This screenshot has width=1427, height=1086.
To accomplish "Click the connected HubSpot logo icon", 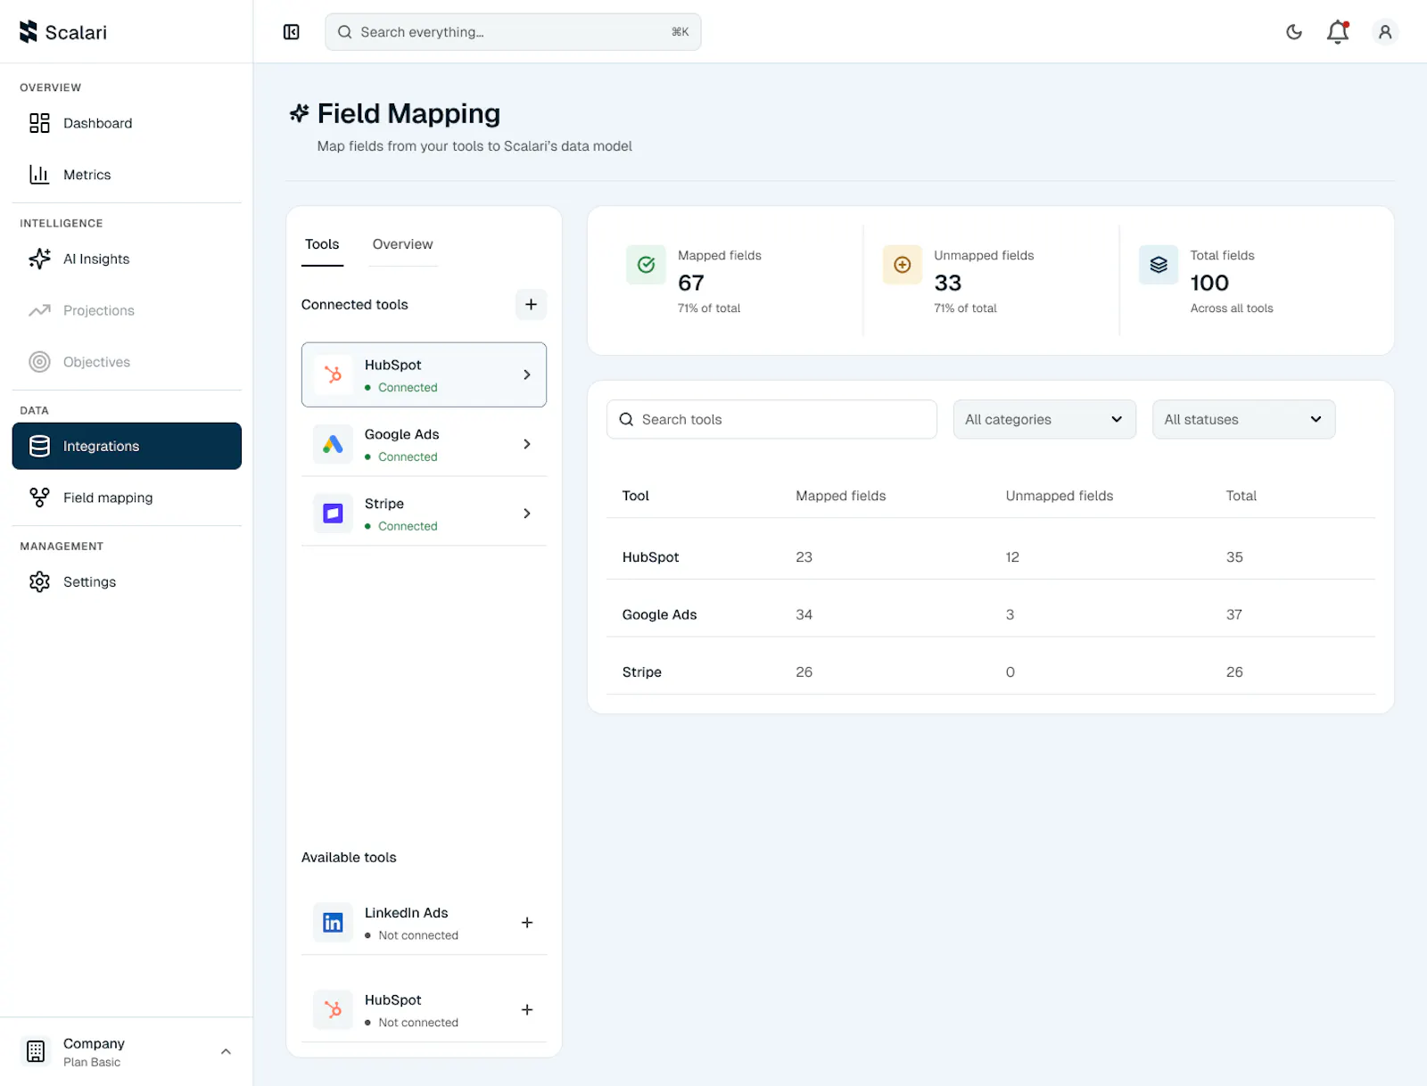I will pyautogui.click(x=333, y=374).
